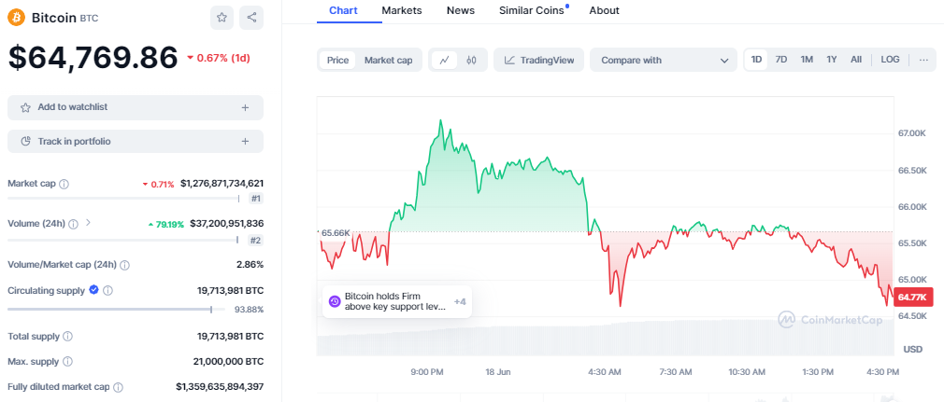This screenshot has height=402, width=944.
Task: Click the Max. supply info icon
Action: click(x=67, y=362)
